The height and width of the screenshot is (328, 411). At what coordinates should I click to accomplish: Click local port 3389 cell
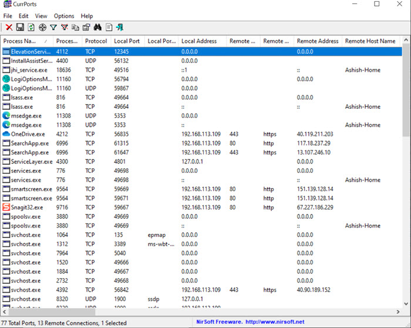120,244
